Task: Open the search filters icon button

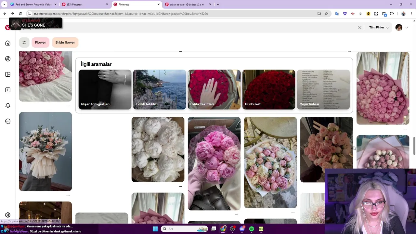Action: point(24,42)
